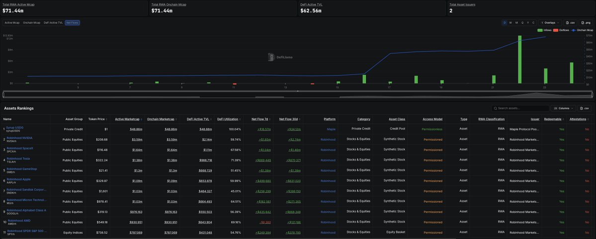Open the Columns selector dropdown
This screenshot has height=239, width=596.
(563, 108)
